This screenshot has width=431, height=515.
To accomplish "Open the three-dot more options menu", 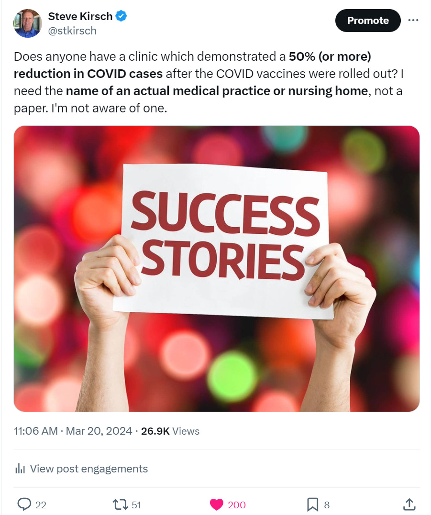I will (x=413, y=21).
